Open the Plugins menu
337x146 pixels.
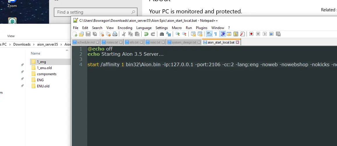tap(202, 28)
